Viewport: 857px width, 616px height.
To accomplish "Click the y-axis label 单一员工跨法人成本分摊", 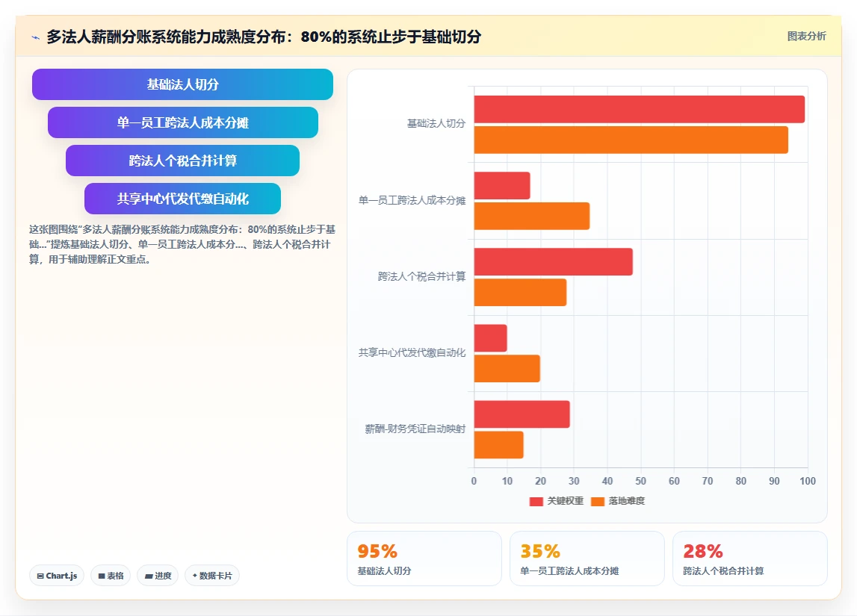I will pos(412,200).
